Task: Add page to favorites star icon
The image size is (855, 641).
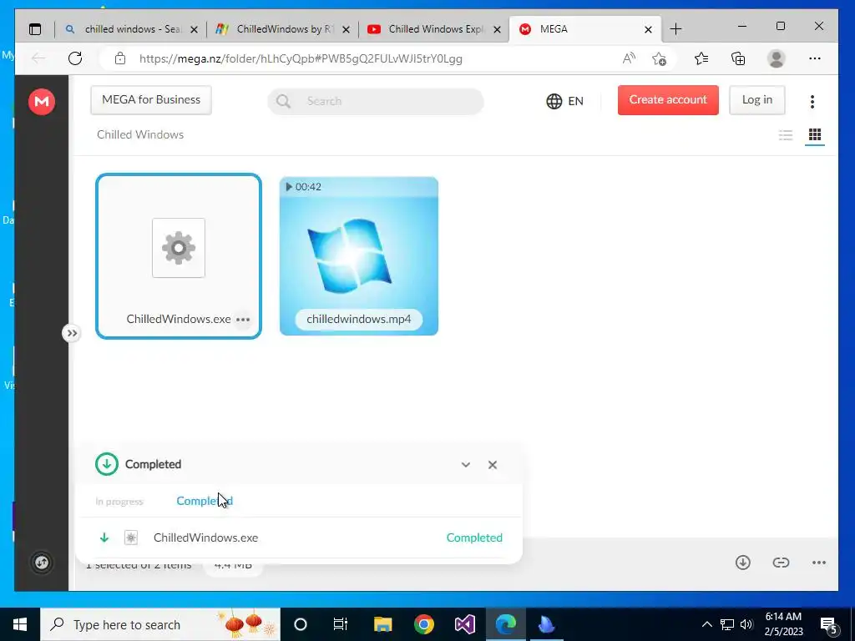Action: [x=660, y=58]
